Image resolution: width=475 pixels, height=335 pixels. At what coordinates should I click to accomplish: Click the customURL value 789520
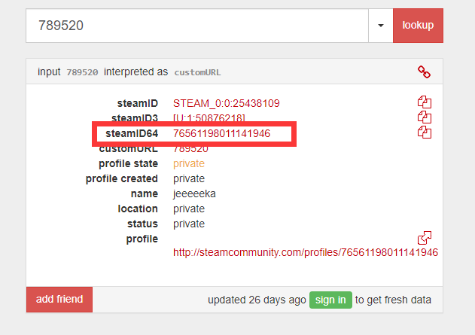pos(190,149)
